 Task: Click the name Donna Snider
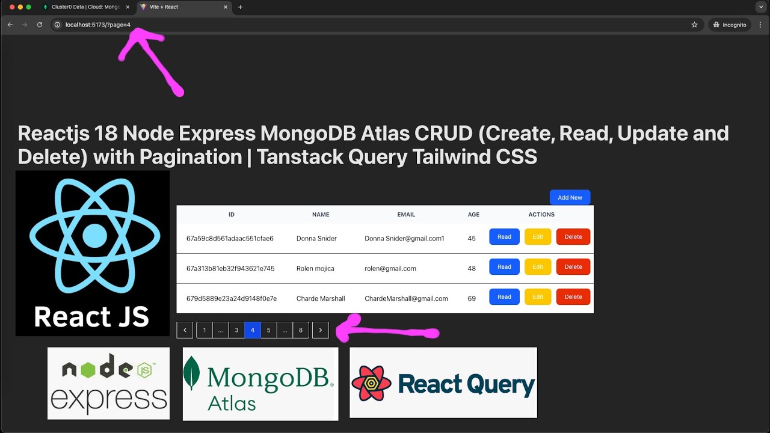(316, 239)
